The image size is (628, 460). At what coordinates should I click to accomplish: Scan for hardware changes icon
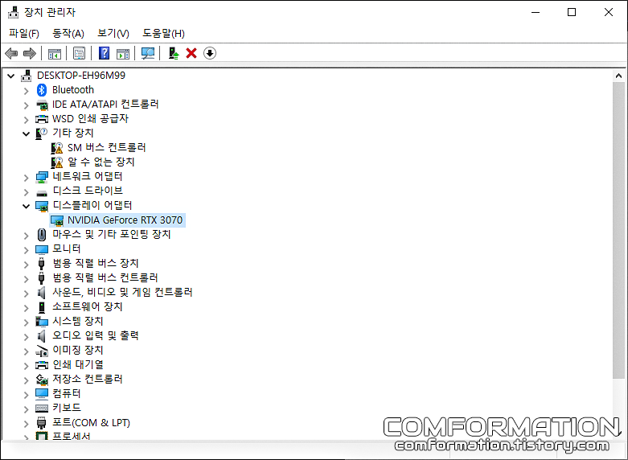[x=148, y=53]
